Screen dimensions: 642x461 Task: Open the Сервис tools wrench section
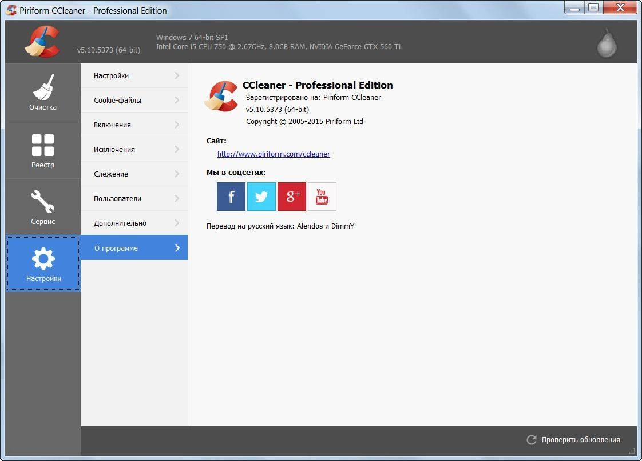click(x=42, y=207)
